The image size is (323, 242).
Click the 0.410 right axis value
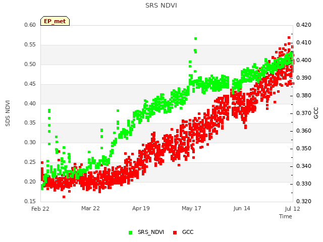[304, 42]
